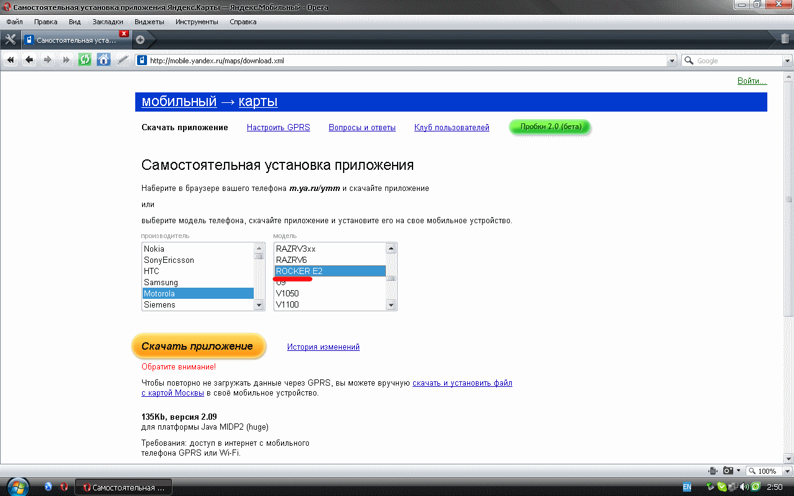This screenshot has width=794, height=496.
Task: Select Samsung in the manufacturer list
Action: 198,282
